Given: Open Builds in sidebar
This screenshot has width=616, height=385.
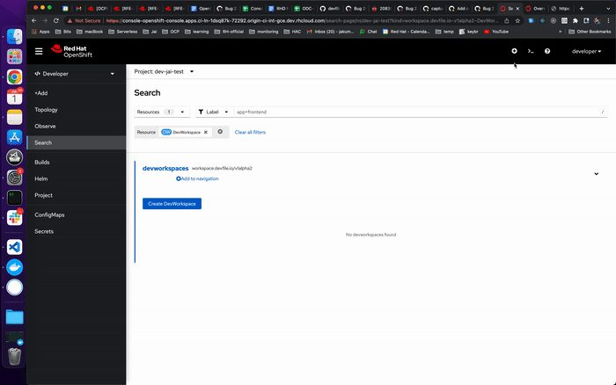Looking at the screenshot, I should [x=77, y=162].
